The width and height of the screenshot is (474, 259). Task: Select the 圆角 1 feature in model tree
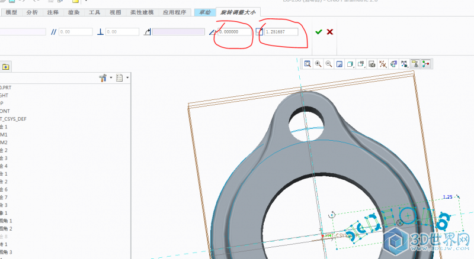6,221
